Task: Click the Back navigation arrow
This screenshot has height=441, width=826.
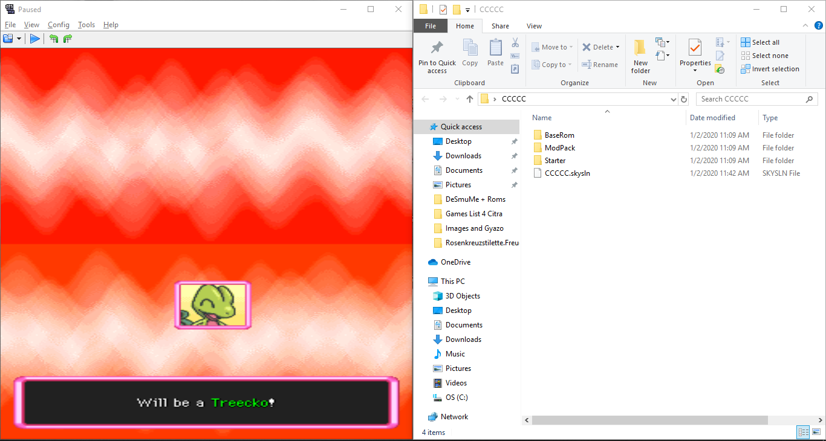Action: pyautogui.click(x=425, y=99)
